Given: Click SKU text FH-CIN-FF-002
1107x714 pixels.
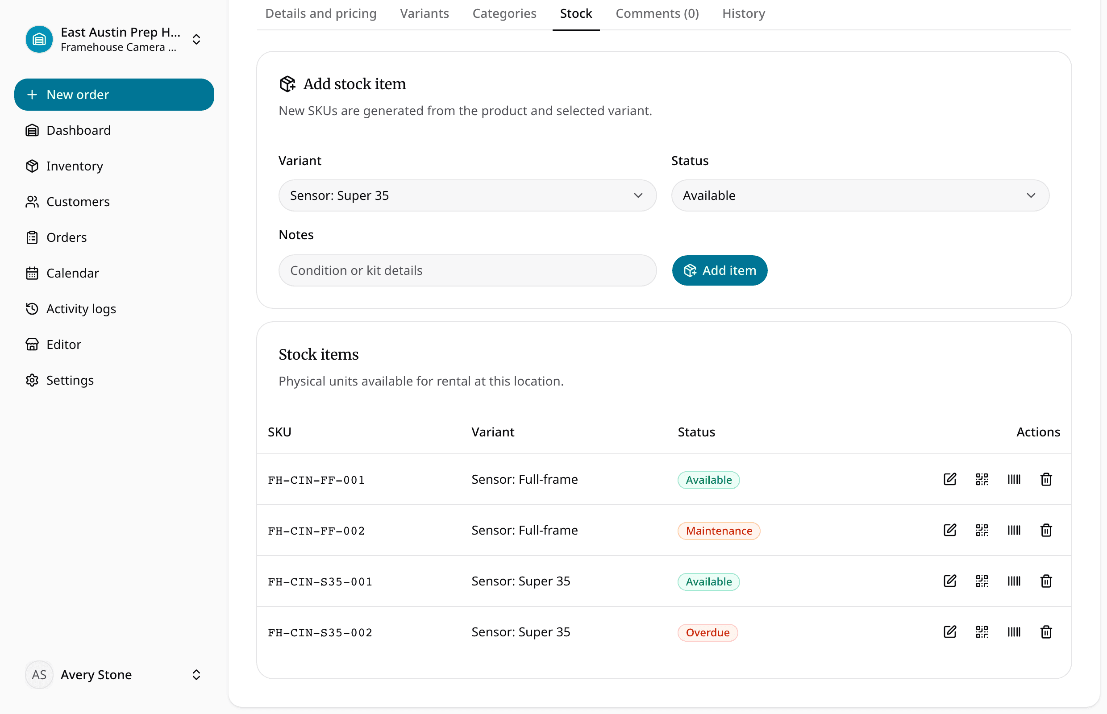Looking at the screenshot, I should pos(316,531).
